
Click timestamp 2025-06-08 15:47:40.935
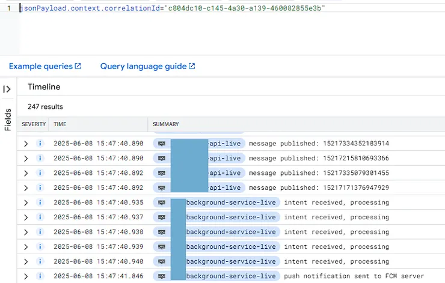[99, 202]
